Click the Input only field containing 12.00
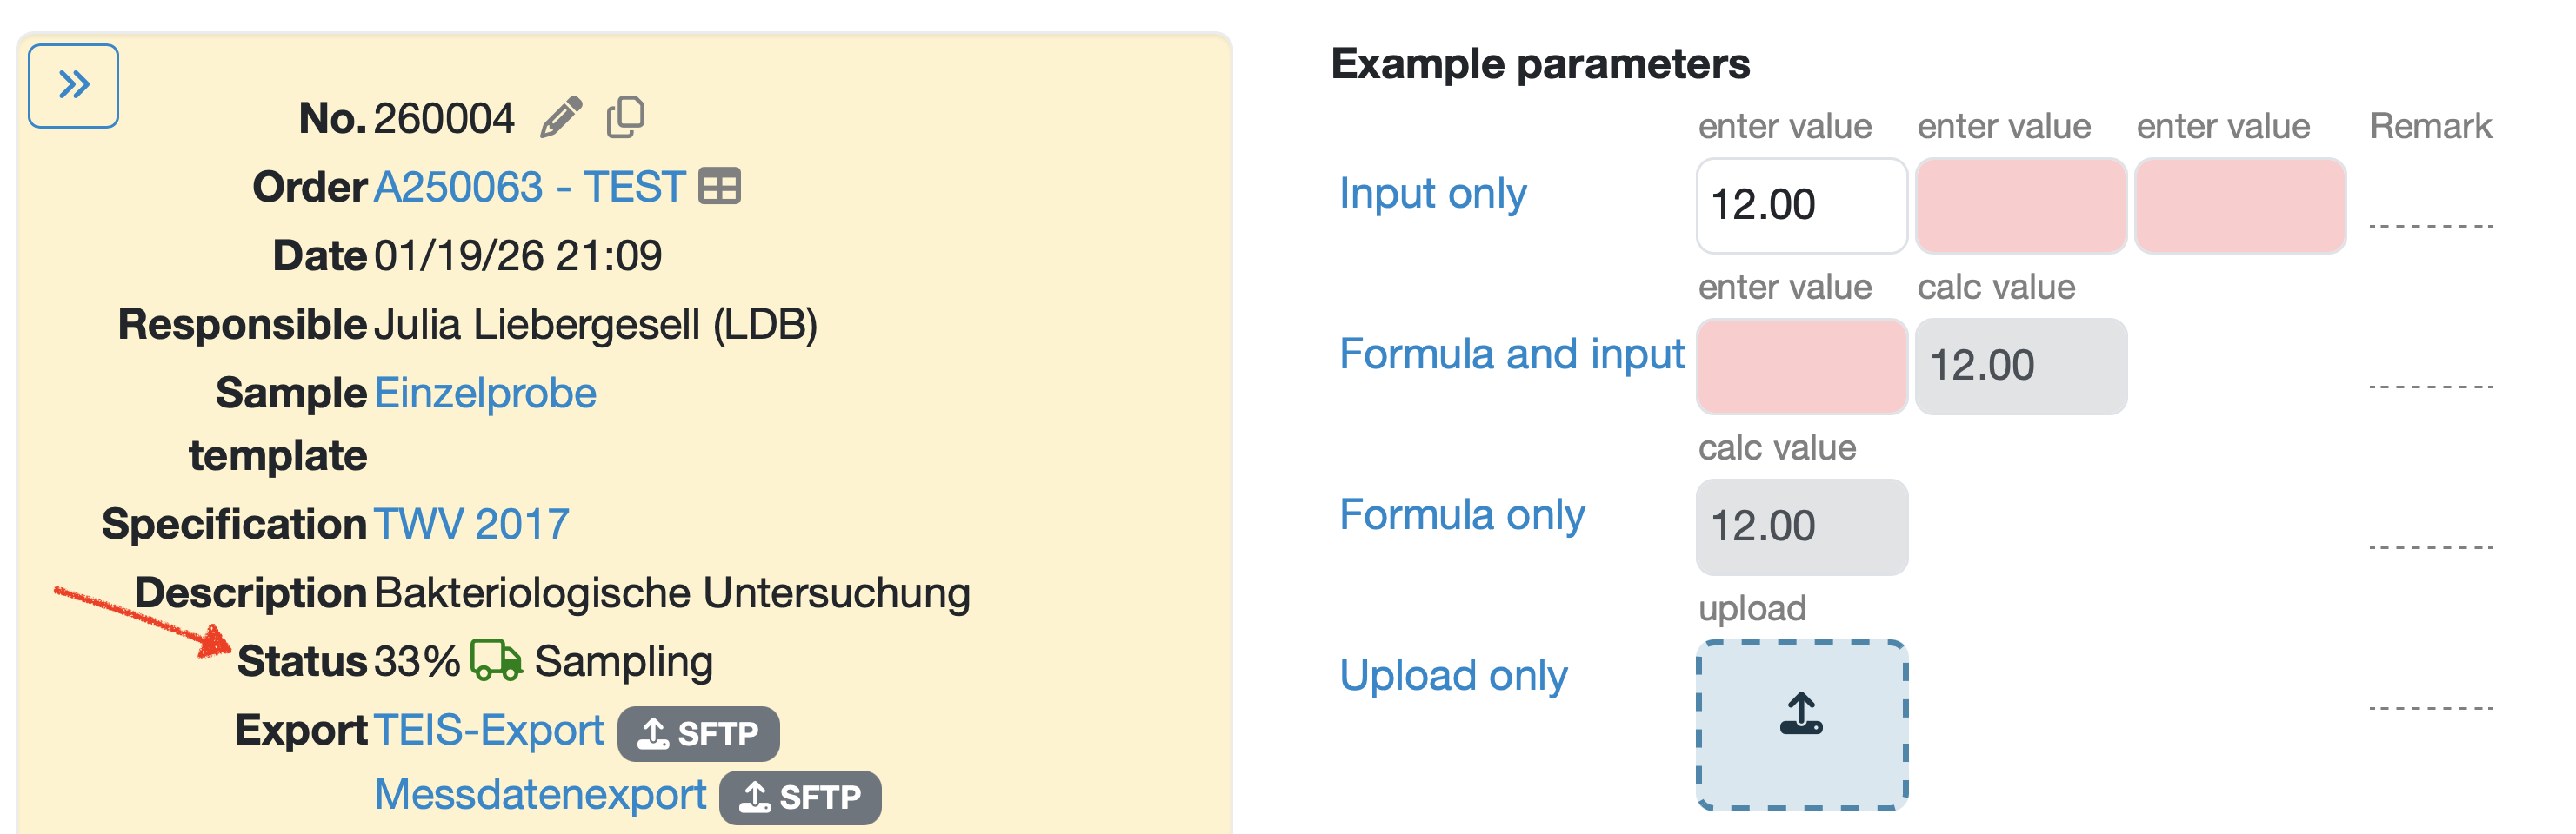2576x834 pixels. [1801, 205]
